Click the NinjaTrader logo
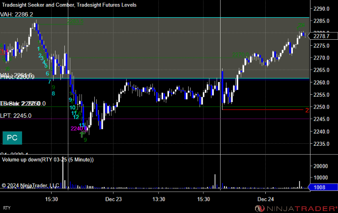Screen dimensions: 338x213 [296, 209]
